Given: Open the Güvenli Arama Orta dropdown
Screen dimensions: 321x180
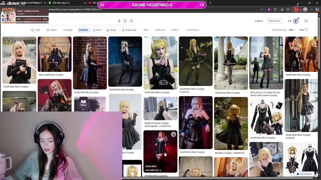Looking at the screenshot, I should (292, 30).
